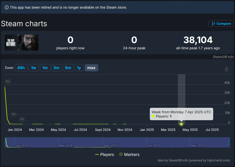
Task: Click the 'players right now' label
Action: click(x=70, y=48)
